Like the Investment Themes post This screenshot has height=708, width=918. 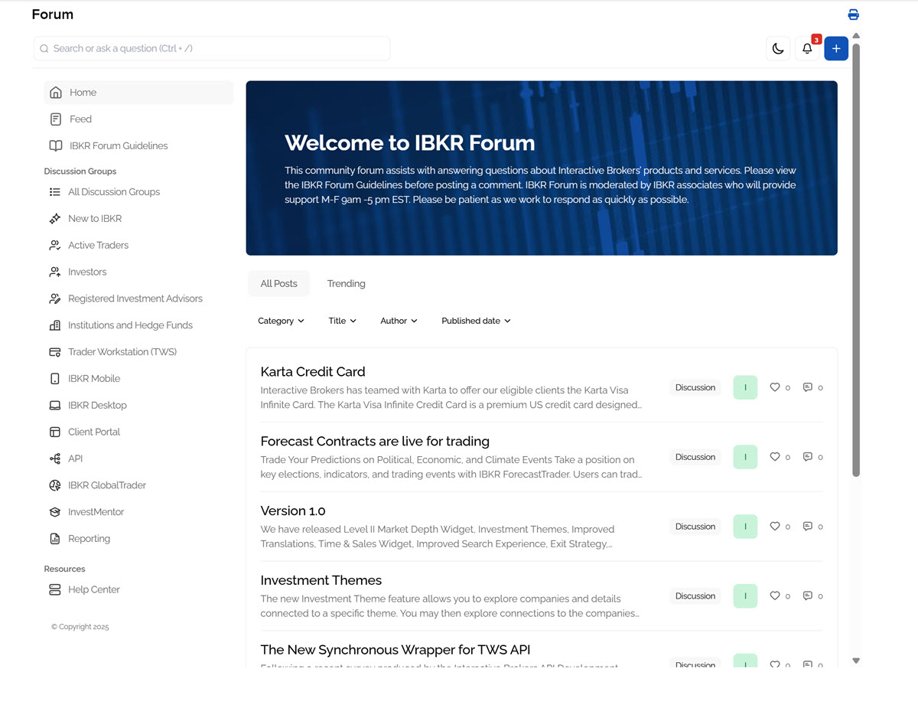(x=775, y=595)
